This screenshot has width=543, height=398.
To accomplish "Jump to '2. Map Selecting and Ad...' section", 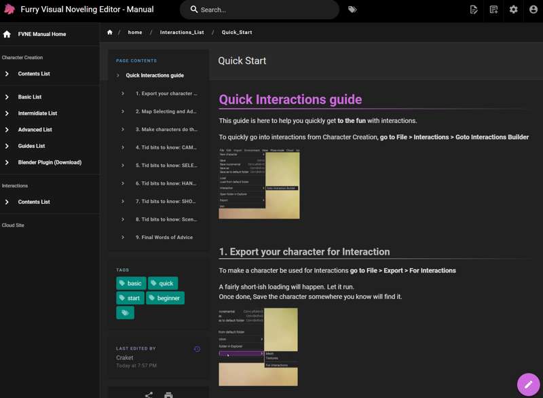I will point(166,111).
